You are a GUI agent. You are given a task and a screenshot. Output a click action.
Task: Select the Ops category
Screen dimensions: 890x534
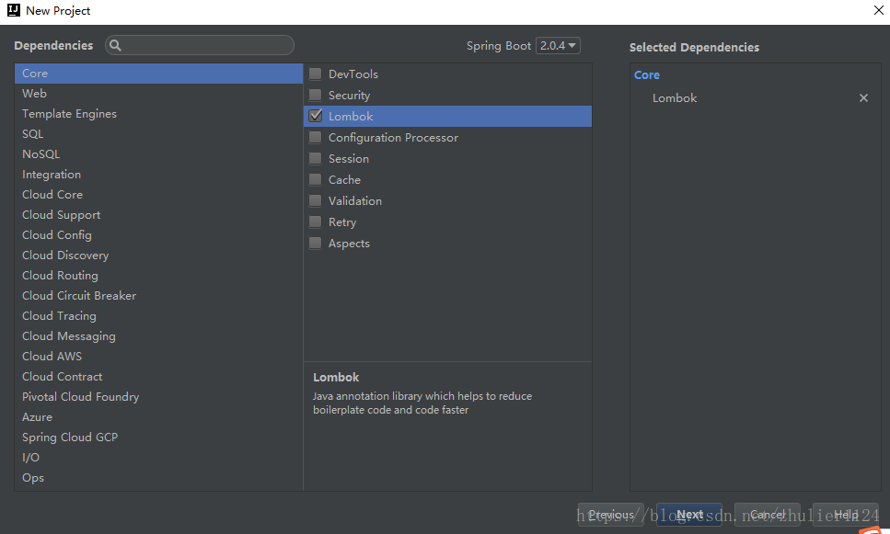tap(159, 478)
